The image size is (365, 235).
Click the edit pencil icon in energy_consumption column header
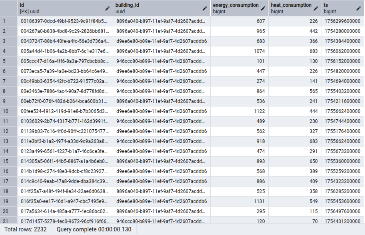263,8
